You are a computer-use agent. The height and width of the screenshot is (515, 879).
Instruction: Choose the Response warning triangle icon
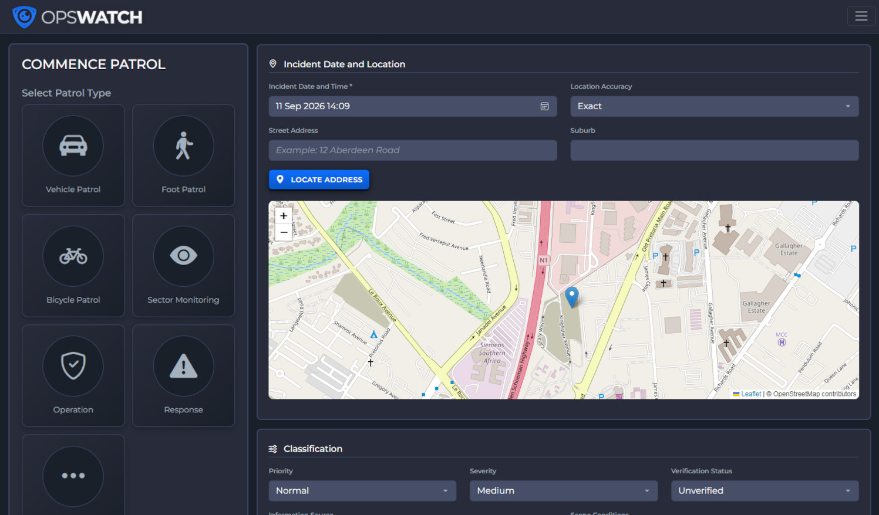[x=184, y=366]
